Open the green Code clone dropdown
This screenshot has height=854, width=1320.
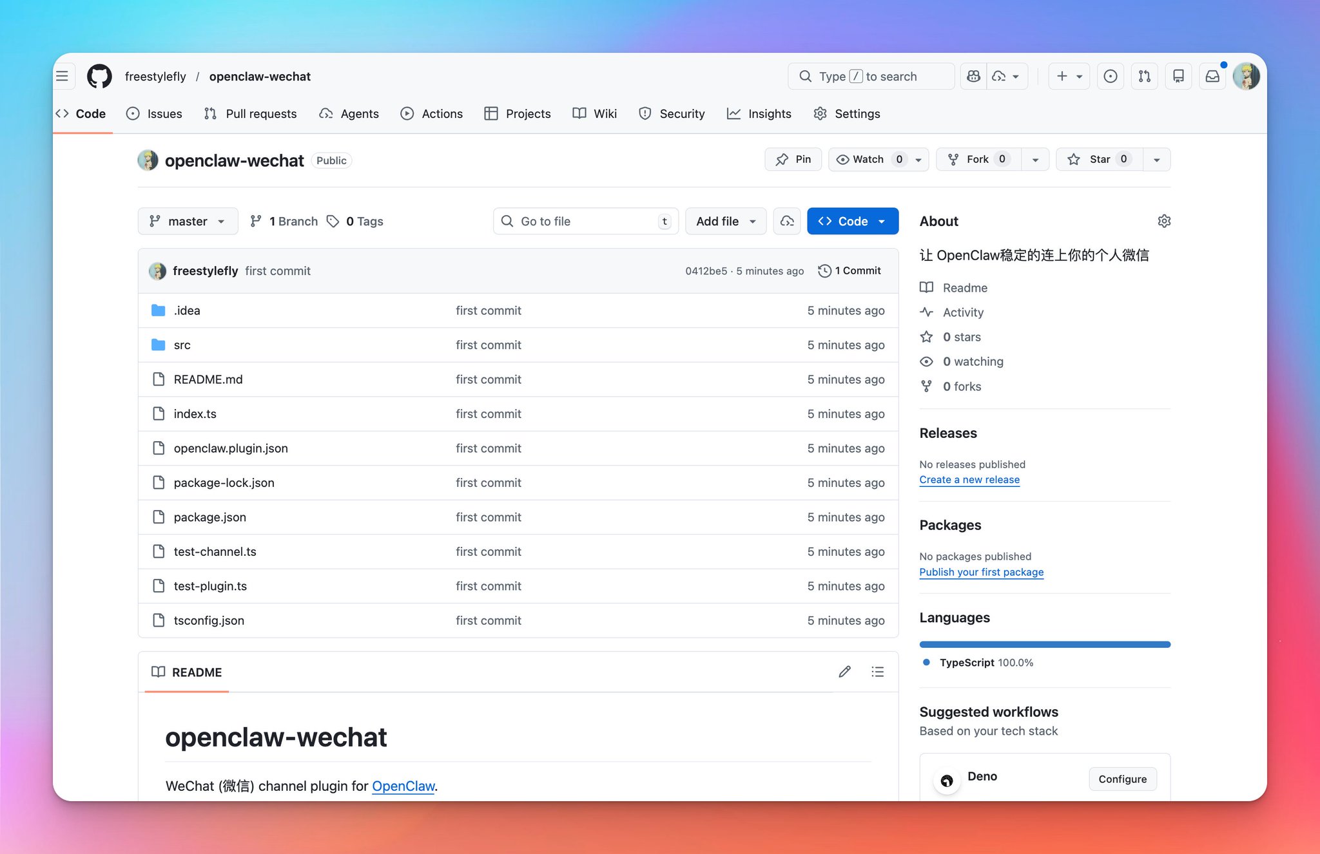click(x=853, y=221)
